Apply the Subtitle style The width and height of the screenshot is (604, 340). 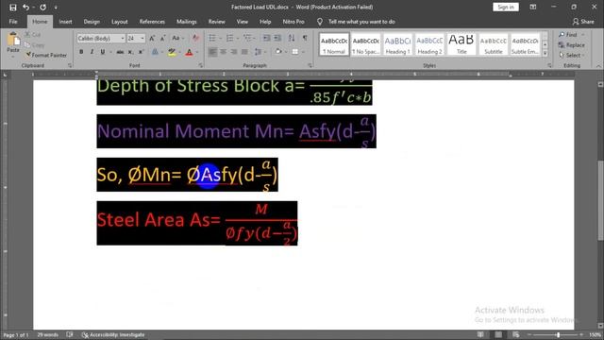pyautogui.click(x=494, y=44)
